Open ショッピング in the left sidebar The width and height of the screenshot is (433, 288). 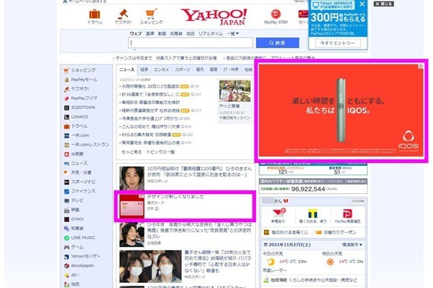click(x=80, y=70)
